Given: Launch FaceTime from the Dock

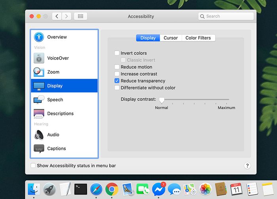Looking at the screenshot, I should point(143,189).
